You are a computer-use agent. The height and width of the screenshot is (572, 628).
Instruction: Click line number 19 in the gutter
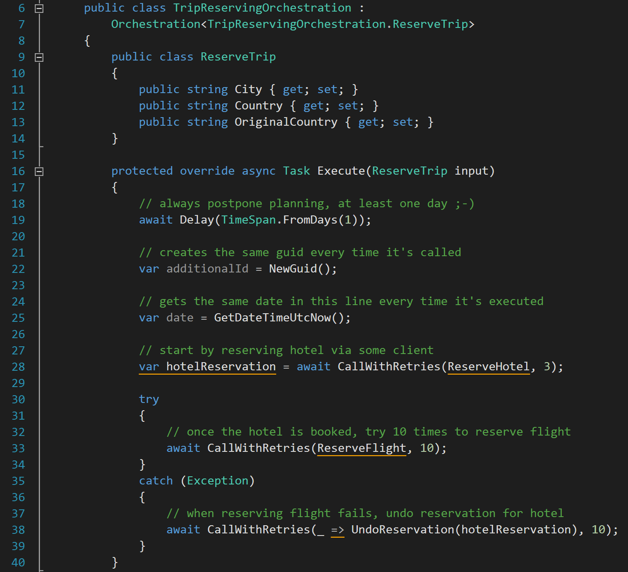pyautogui.click(x=18, y=220)
